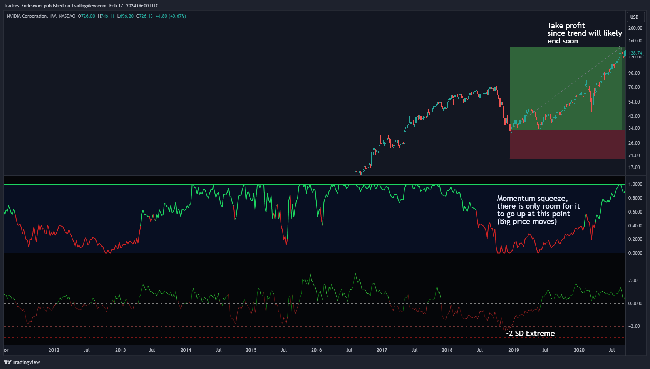Click the 70.00 price axis label
This screenshot has height=369, width=650.
[x=634, y=87]
